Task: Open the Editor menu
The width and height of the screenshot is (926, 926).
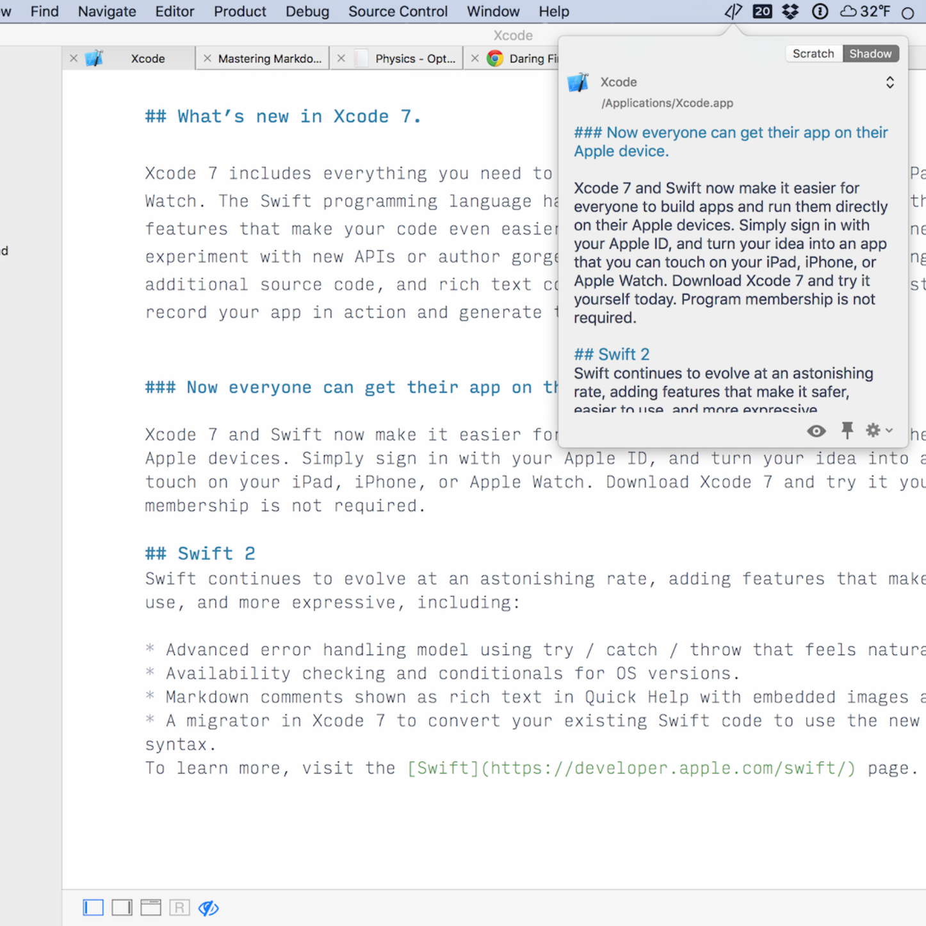Action: 174,12
